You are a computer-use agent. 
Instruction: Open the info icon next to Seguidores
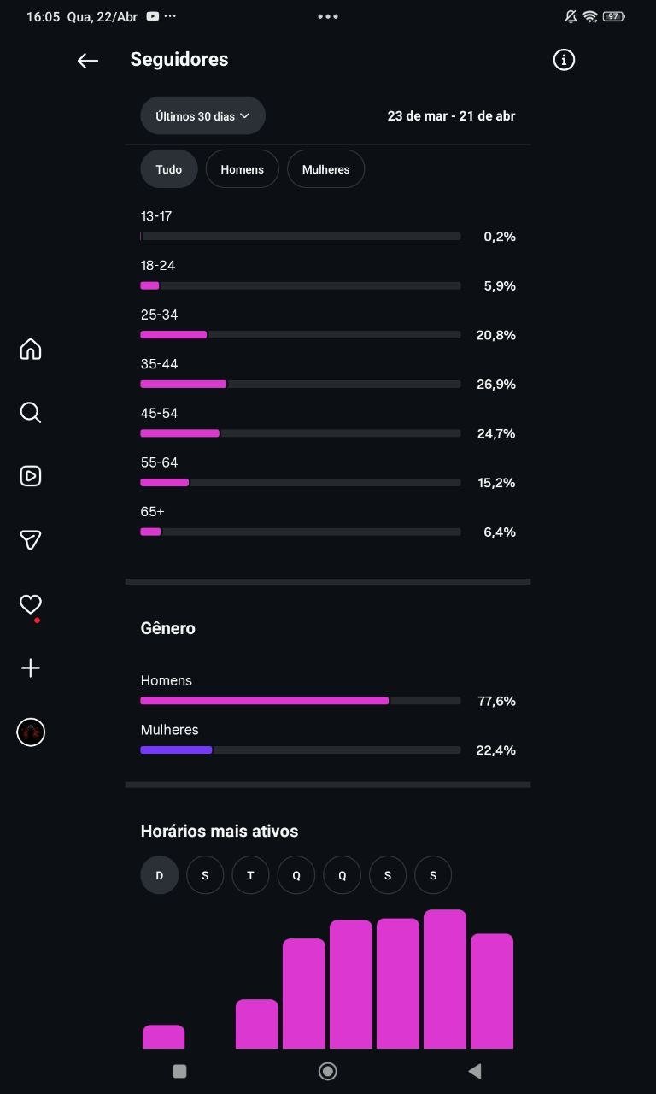click(564, 60)
